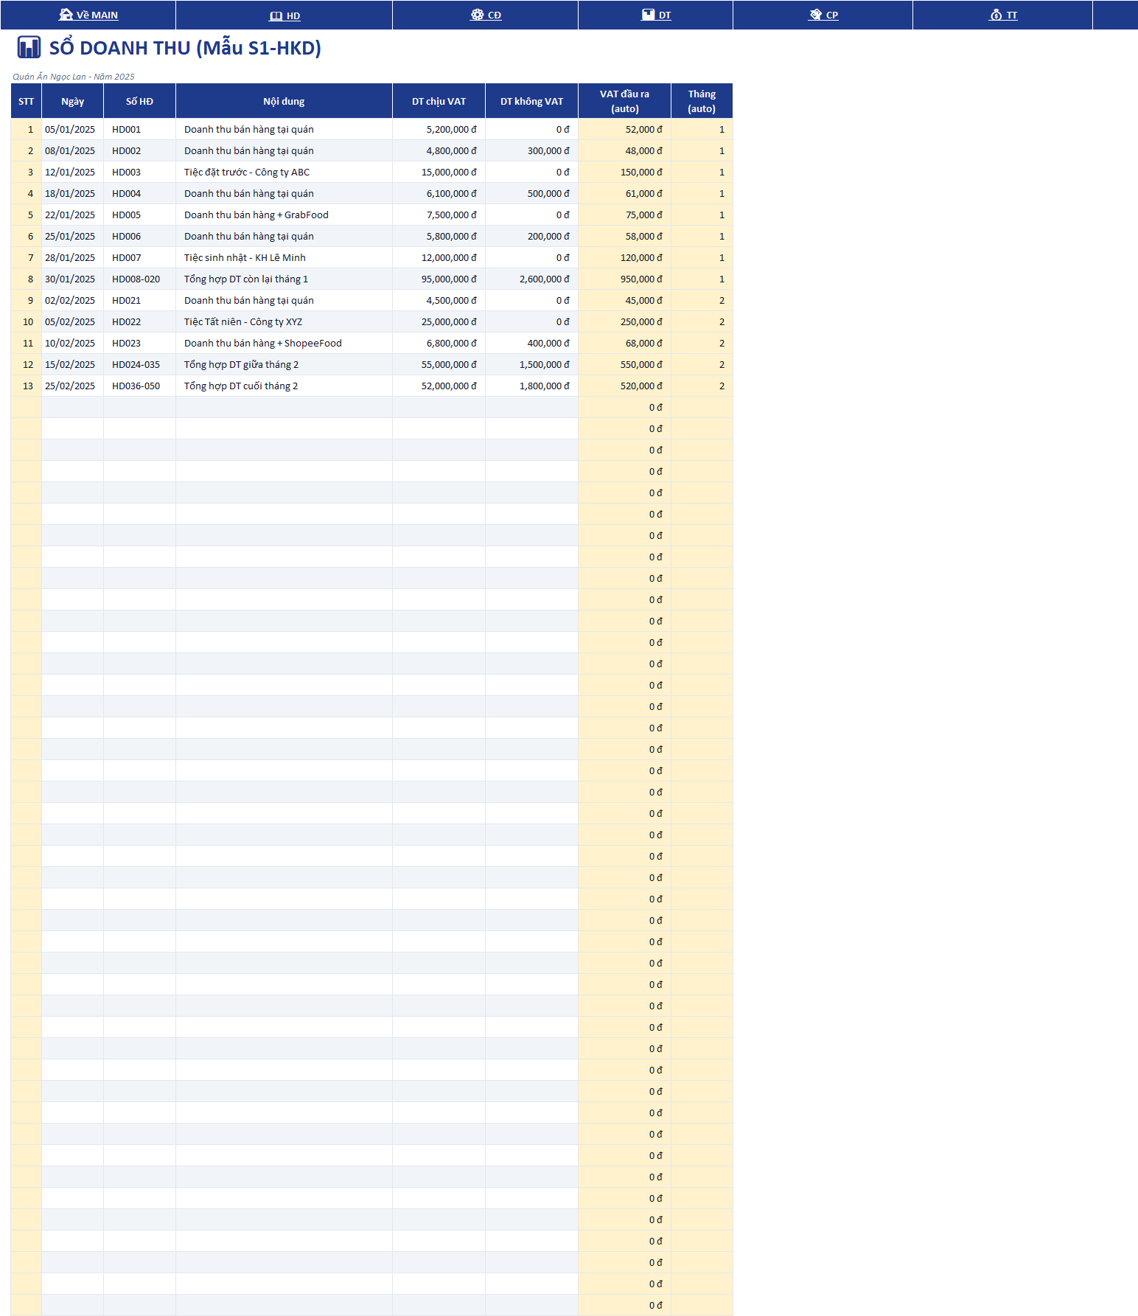Open the TT navigation link
Screen dimensions: 1138x1316
click(1012, 15)
